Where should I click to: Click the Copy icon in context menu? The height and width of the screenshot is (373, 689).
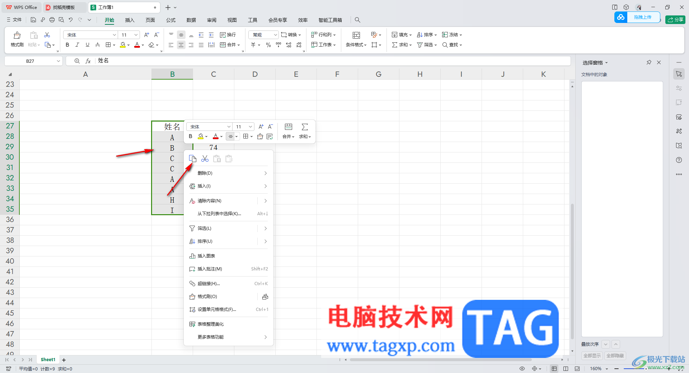pos(193,159)
